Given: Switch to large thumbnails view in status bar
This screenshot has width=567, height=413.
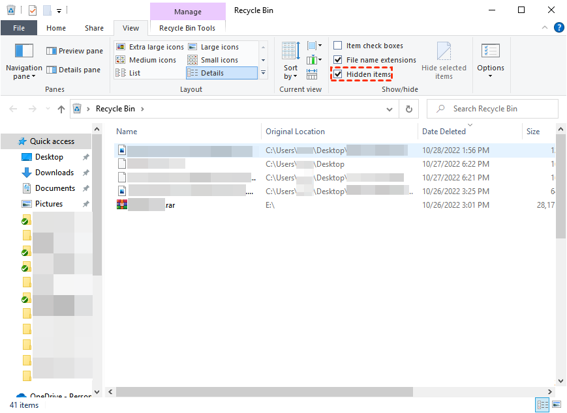Looking at the screenshot, I should point(556,405).
